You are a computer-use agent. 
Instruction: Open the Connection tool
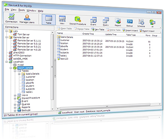[11, 18]
